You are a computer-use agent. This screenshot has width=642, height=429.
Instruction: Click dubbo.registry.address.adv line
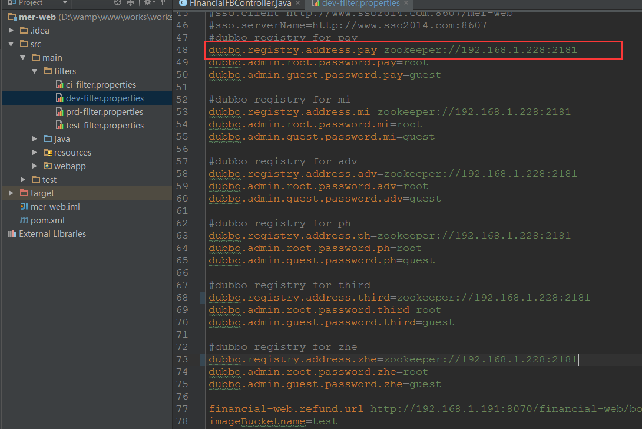pyautogui.click(x=393, y=174)
